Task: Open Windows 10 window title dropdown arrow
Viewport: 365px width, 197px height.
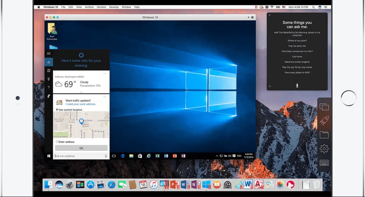Action: point(249,17)
